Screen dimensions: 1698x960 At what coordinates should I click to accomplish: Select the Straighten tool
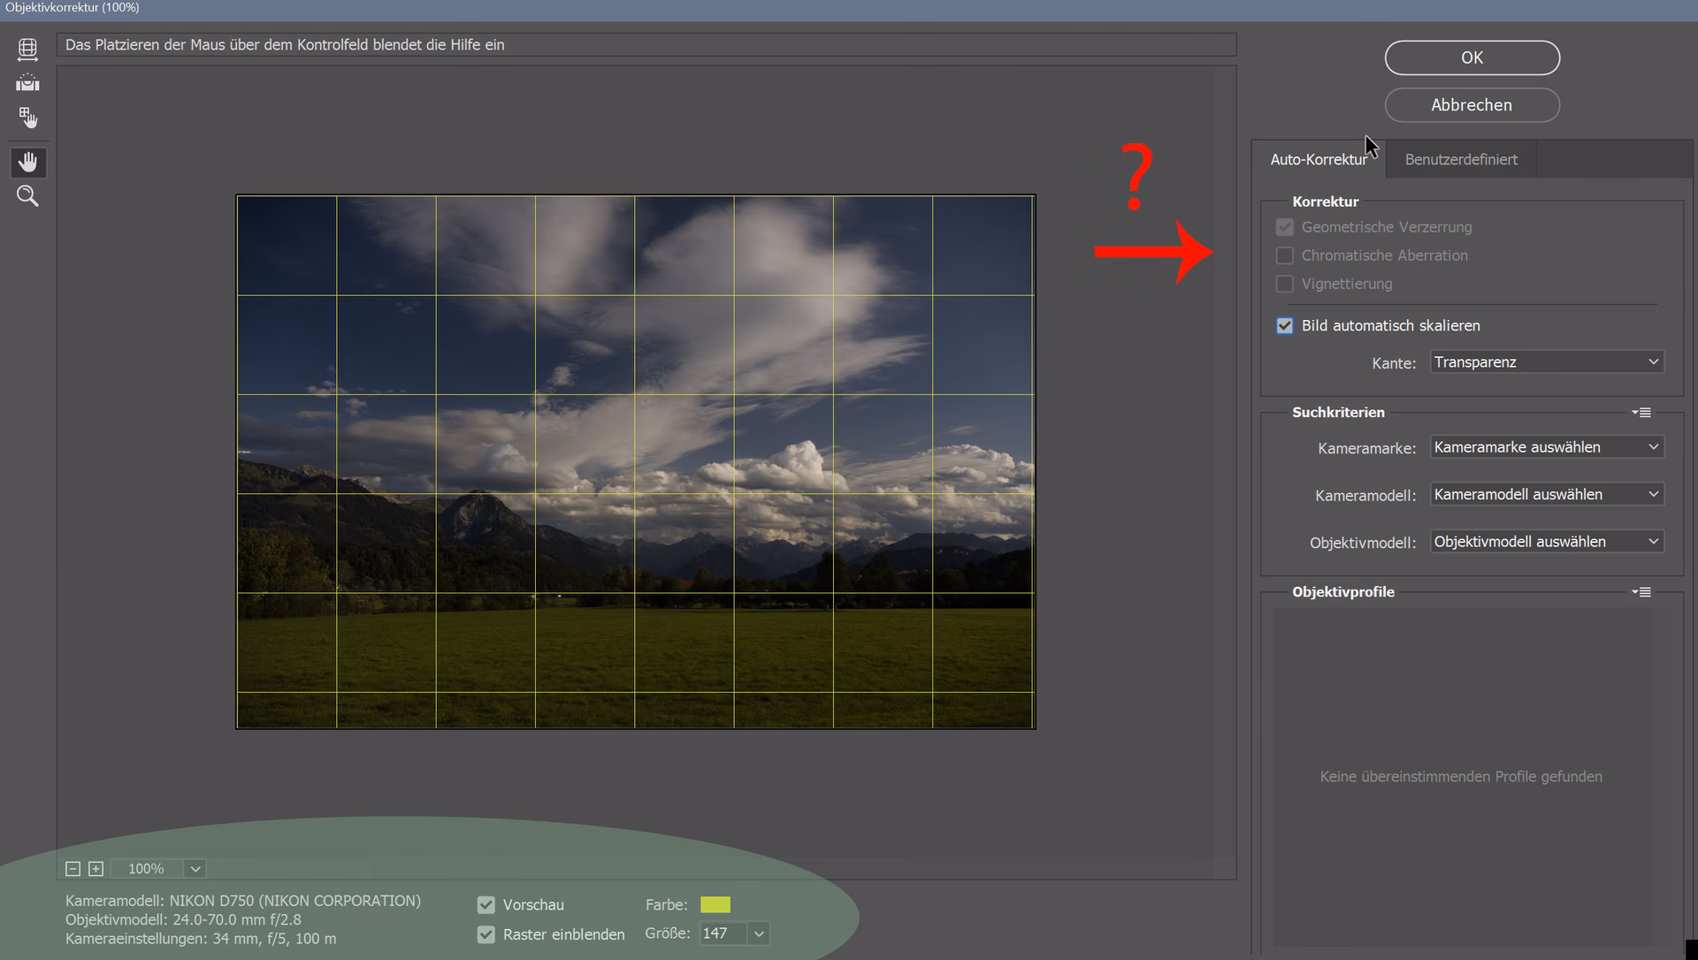tap(27, 82)
